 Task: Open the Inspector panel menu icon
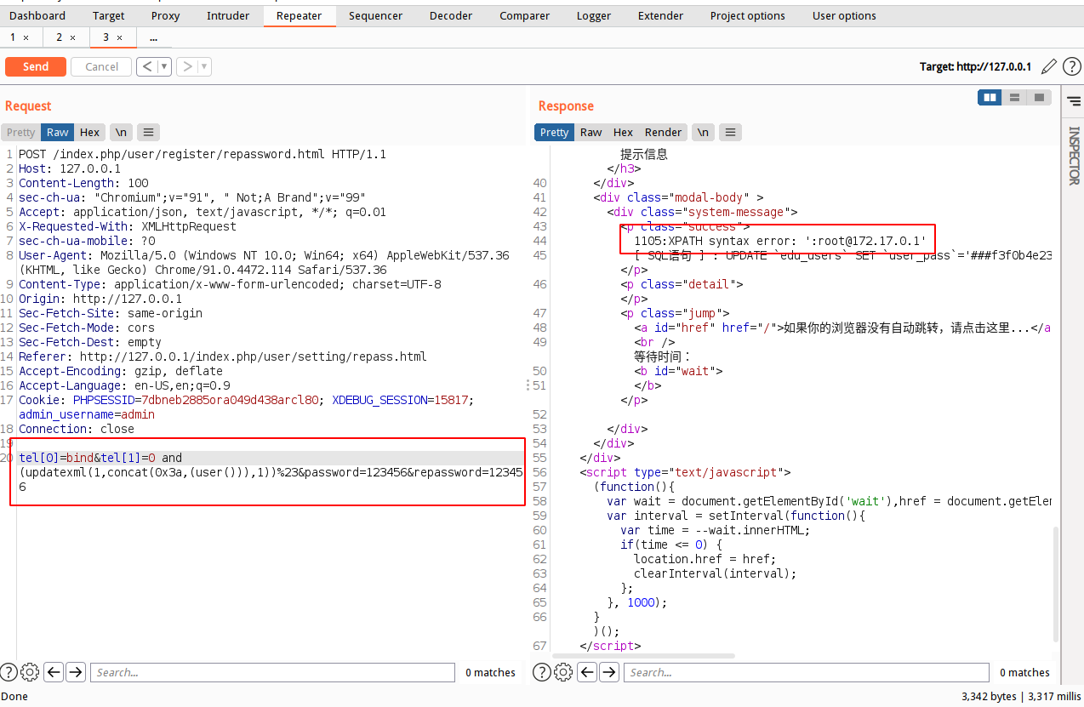[x=1074, y=101]
